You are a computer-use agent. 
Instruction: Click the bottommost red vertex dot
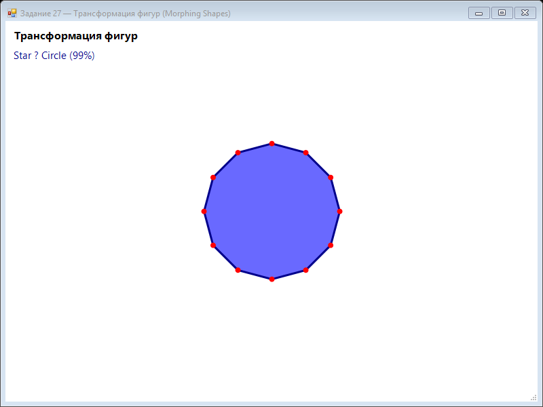(272, 279)
